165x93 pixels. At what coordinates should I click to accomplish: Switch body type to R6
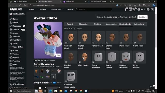click(x=51, y=83)
